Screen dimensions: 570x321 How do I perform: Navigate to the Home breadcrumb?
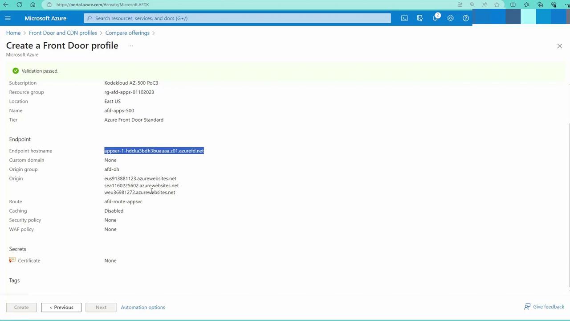click(x=13, y=33)
